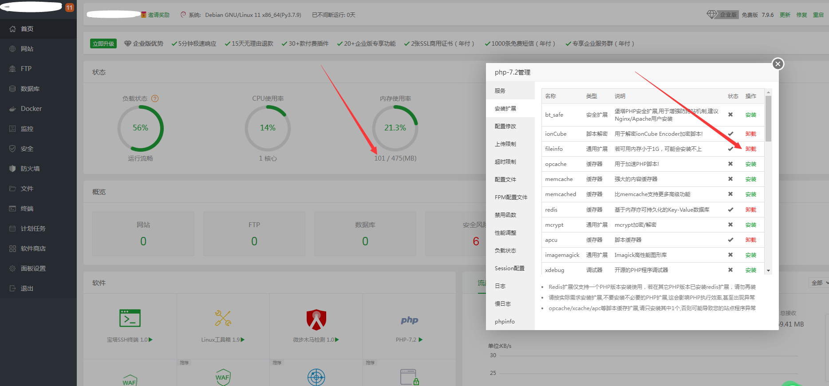Close the php-7.2管理 dialog
The height and width of the screenshot is (386, 829).
point(778,64)
